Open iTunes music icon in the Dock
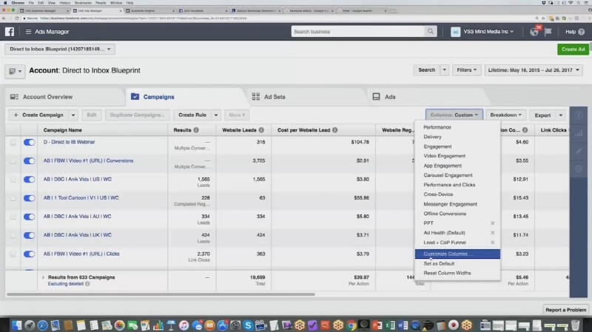Screen dimensions: 592x332 pyautogui.click(x=184, y=325)
